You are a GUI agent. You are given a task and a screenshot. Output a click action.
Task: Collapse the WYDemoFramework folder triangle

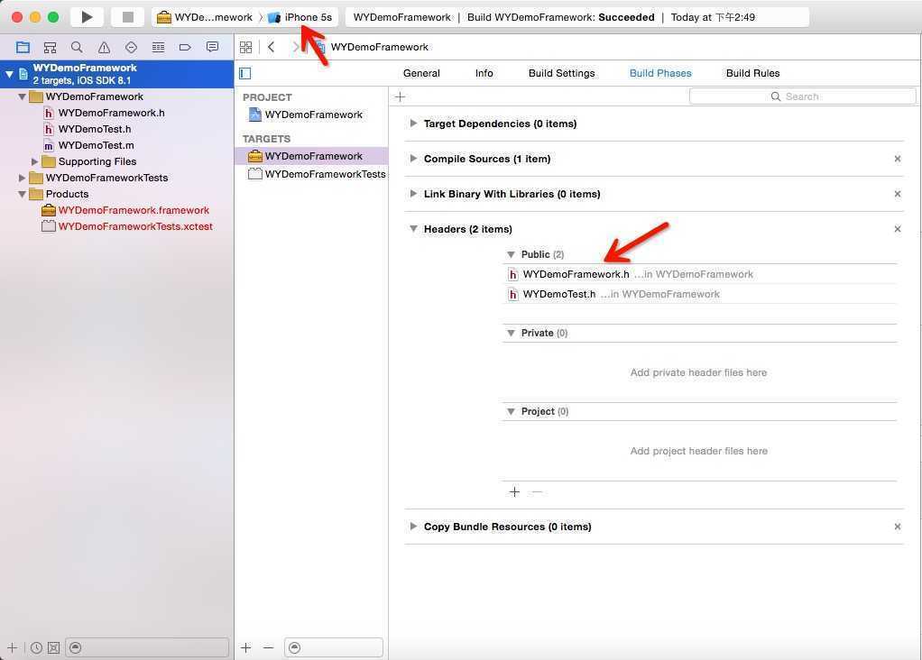pos(22,97)
